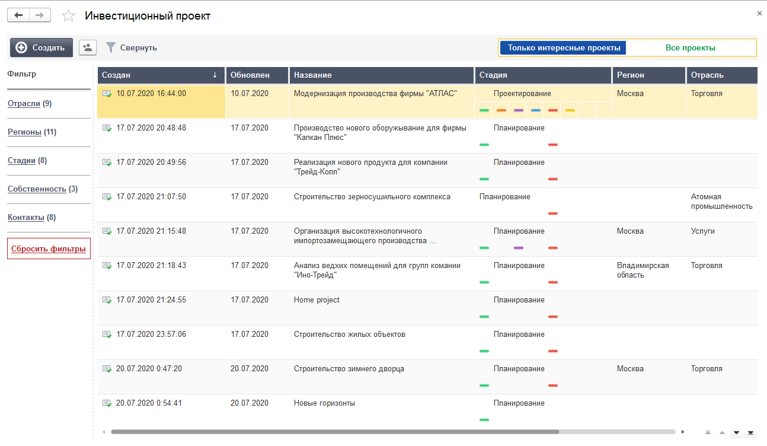767x446 pixels.
Task: Click the horizontal scrollbar right arrow
Action: click(683, 432)
